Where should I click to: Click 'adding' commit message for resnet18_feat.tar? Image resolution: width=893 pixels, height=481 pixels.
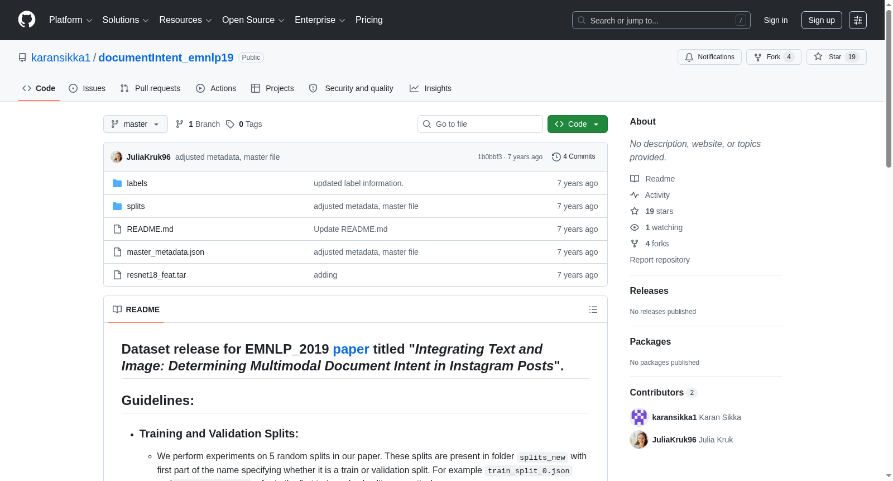[325, 275]
